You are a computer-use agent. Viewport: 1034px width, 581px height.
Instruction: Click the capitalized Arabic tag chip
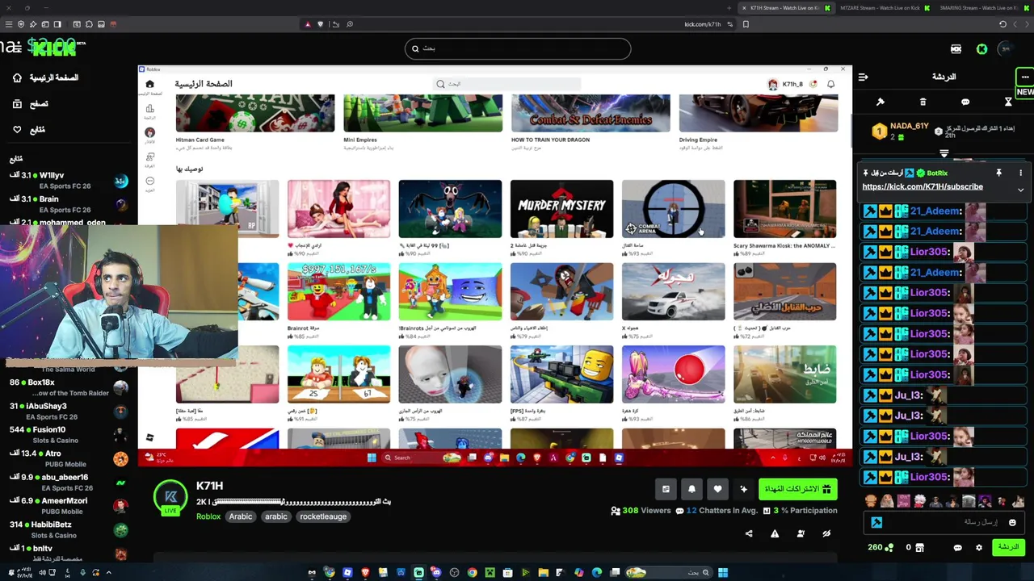[240, 516]
